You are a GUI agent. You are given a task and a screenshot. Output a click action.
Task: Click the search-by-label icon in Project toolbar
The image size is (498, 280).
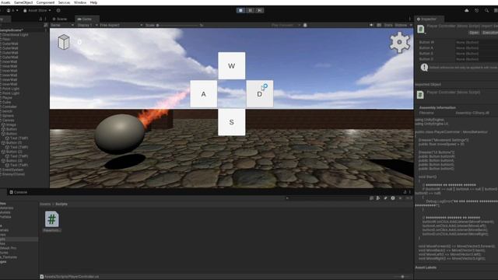(386, 198)
